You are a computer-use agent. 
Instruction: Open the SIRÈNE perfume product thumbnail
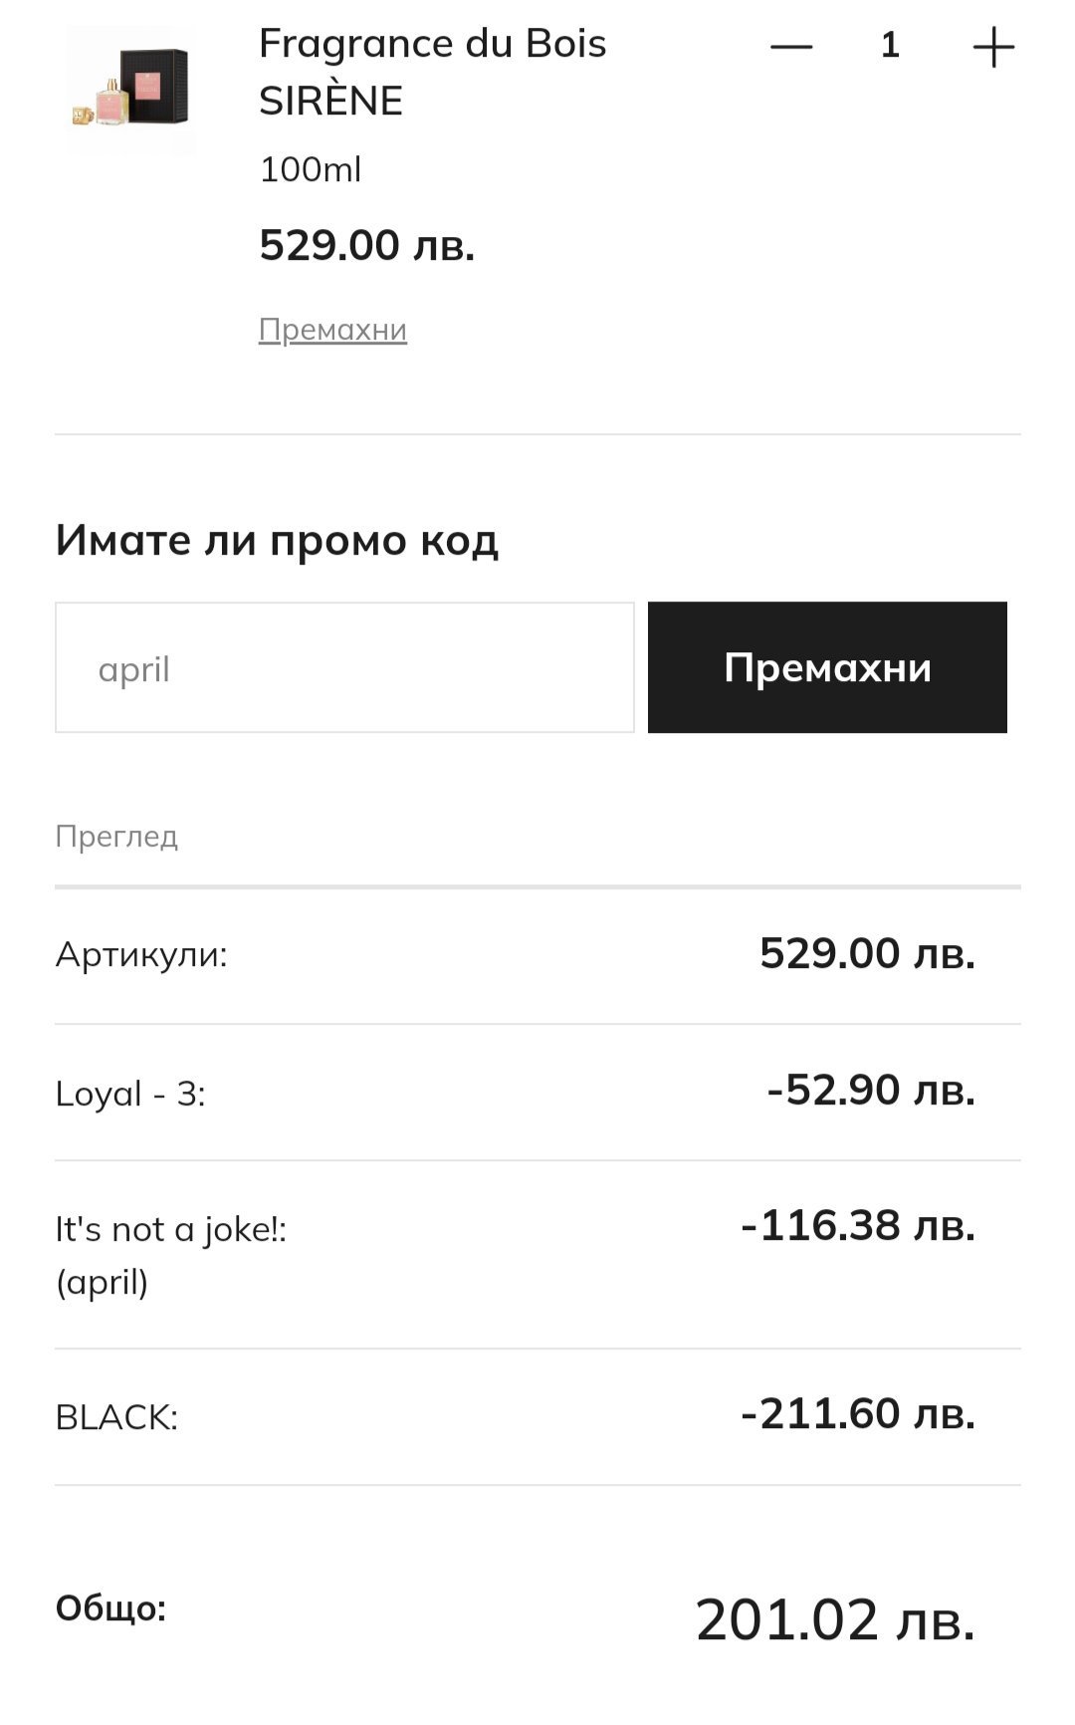pos(131,91)
